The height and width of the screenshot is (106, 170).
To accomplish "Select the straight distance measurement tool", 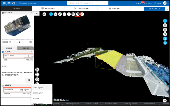I will 64,14.
